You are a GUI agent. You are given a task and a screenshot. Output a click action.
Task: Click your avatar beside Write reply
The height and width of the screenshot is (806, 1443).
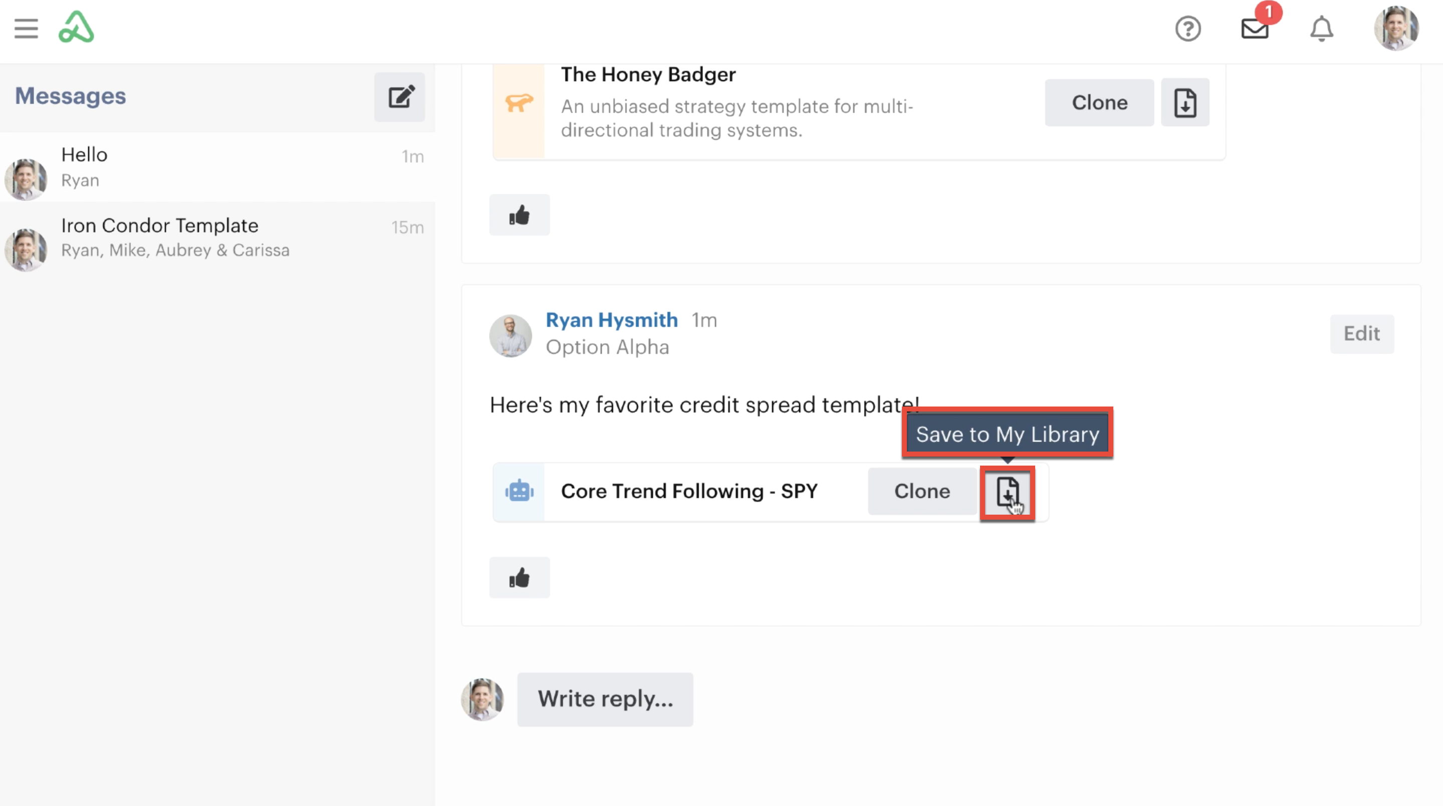coord(483,700)
